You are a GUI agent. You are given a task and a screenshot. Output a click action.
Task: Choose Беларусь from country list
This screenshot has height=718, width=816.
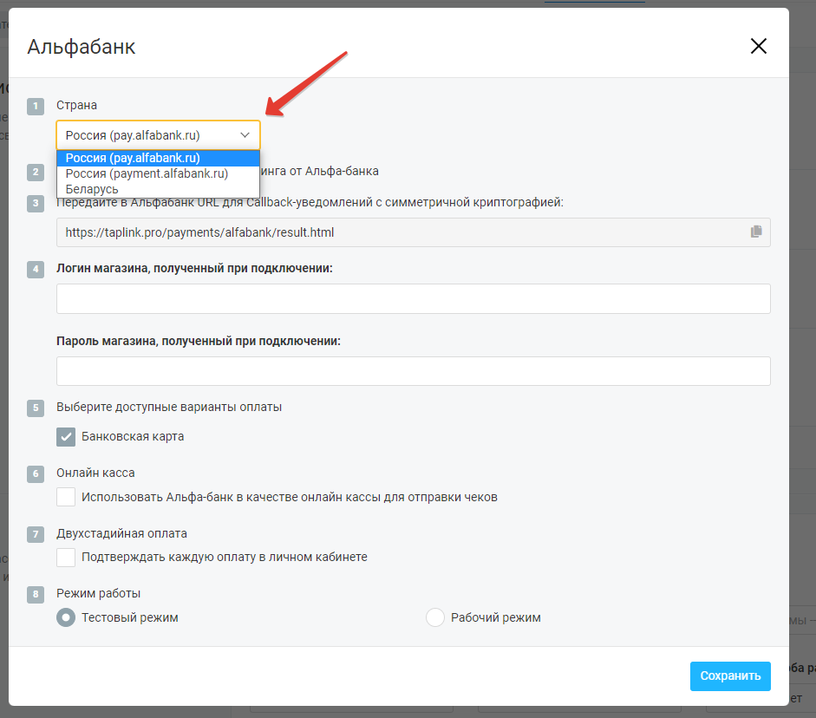click(158, 189)
